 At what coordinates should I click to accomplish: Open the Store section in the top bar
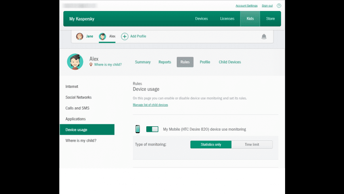[x=270, y=19]
